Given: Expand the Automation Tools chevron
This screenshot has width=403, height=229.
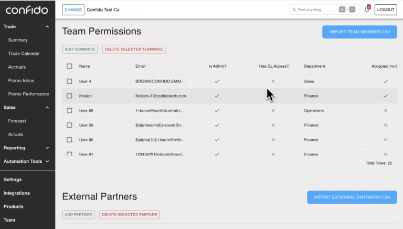Looking at the screenshot, I should tap(47, 161).
